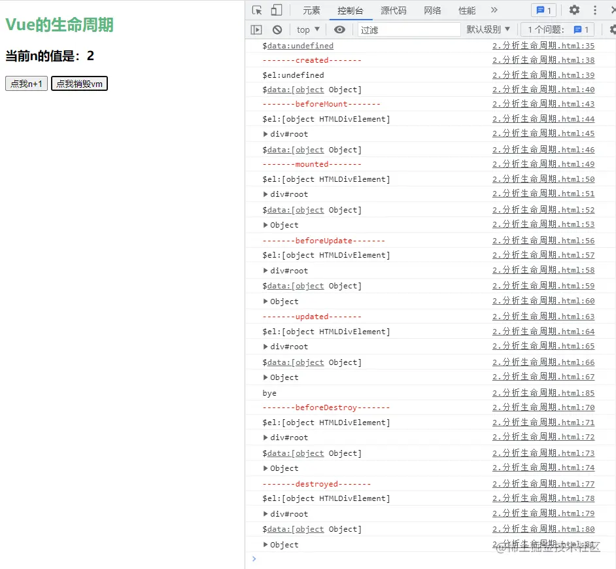Click the 过滤 filter input field
The image size is (616, 569).
pos(409,30)
